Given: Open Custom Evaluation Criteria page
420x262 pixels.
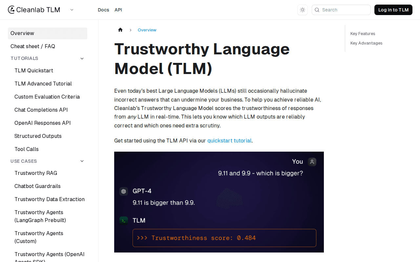Looking at the screenshot, I should (50, 97).
